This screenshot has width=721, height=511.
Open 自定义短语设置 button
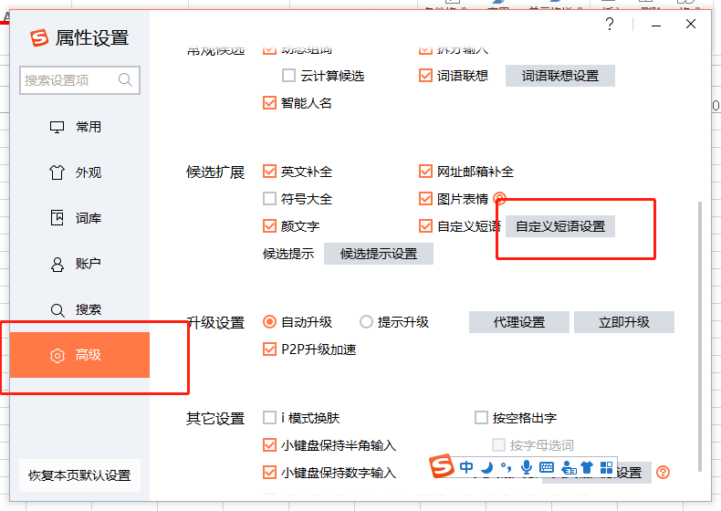click(x=560, y=226)
